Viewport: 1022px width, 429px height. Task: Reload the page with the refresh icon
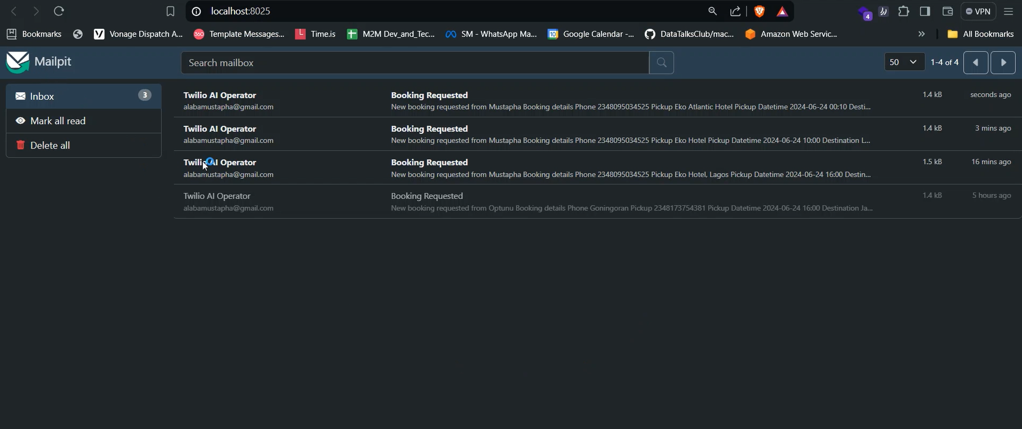pos(59,11)
